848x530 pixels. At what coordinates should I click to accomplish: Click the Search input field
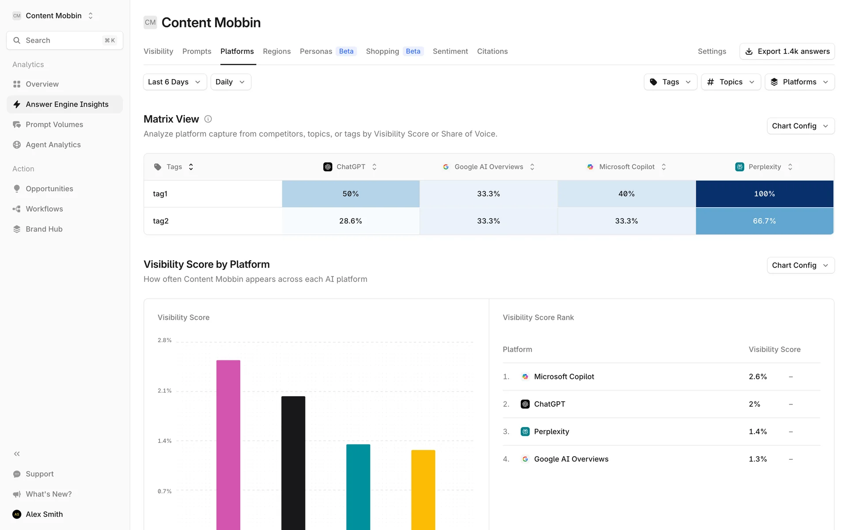64,40
